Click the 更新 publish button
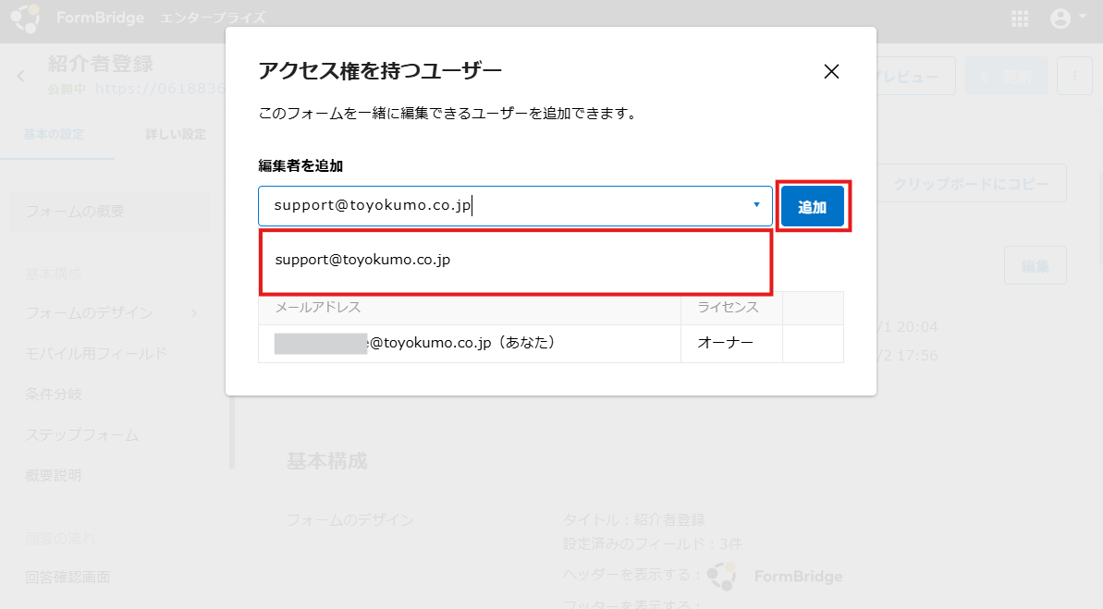Image resolution: width=1103 pixels, height=609 pixels. pos(1006,78)
